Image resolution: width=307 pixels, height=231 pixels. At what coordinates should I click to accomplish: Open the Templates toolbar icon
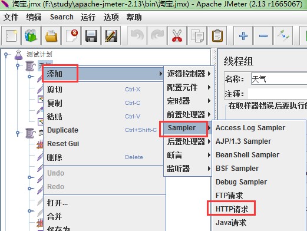tap(31, 36)
